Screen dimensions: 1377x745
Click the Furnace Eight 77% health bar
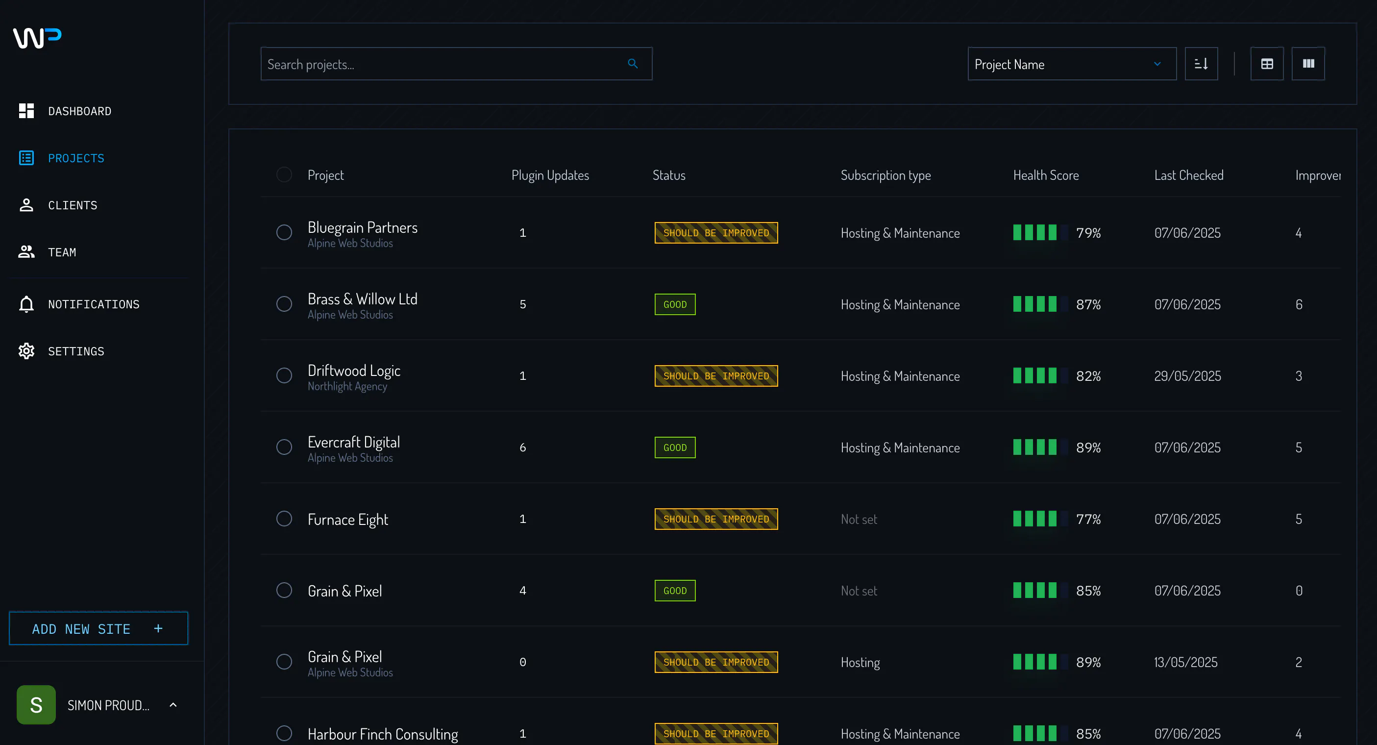pos(1040,519)
